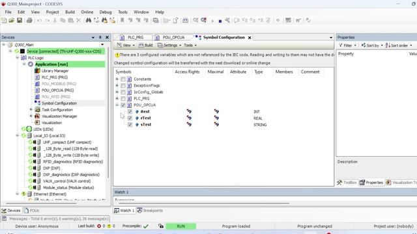417x234 pixels.
Task: Click the Access Rights icon for itest
Action: point(189,111)
